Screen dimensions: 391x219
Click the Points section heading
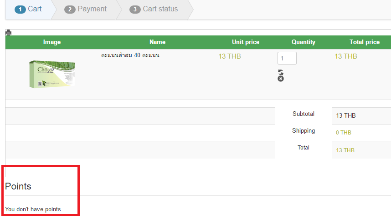click(18, 186)
